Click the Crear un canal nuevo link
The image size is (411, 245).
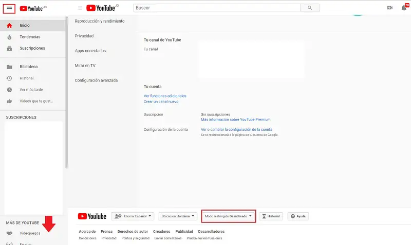[x=161, y=101]
